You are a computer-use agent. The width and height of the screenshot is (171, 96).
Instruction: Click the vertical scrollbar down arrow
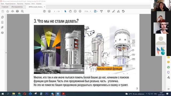(163, 90)
